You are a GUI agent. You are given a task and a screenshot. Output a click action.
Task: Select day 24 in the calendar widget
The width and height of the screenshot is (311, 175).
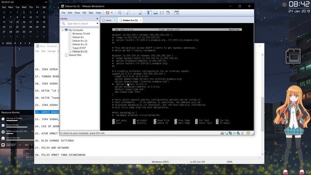pos(31,27)
